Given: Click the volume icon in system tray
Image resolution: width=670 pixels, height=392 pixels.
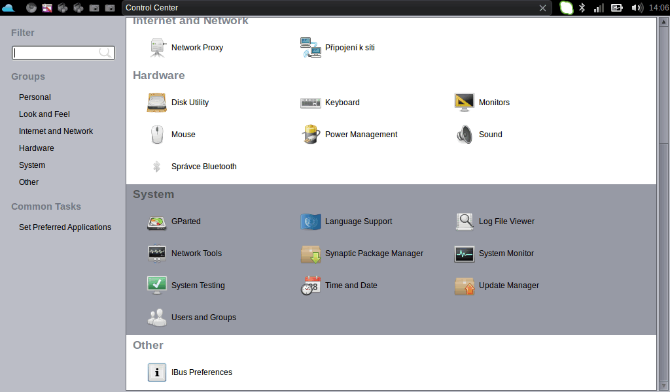Looking at the screenshot, I should point(637,8).
